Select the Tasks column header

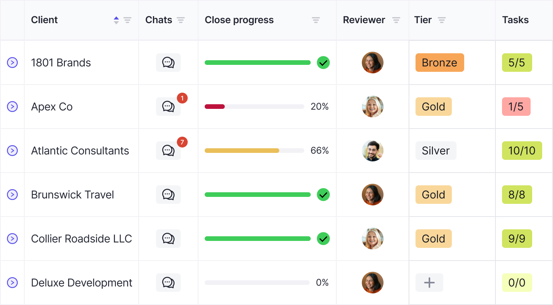[515, 20]
